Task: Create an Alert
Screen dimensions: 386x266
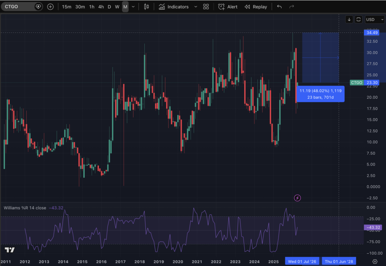Action: click(228, 7)
